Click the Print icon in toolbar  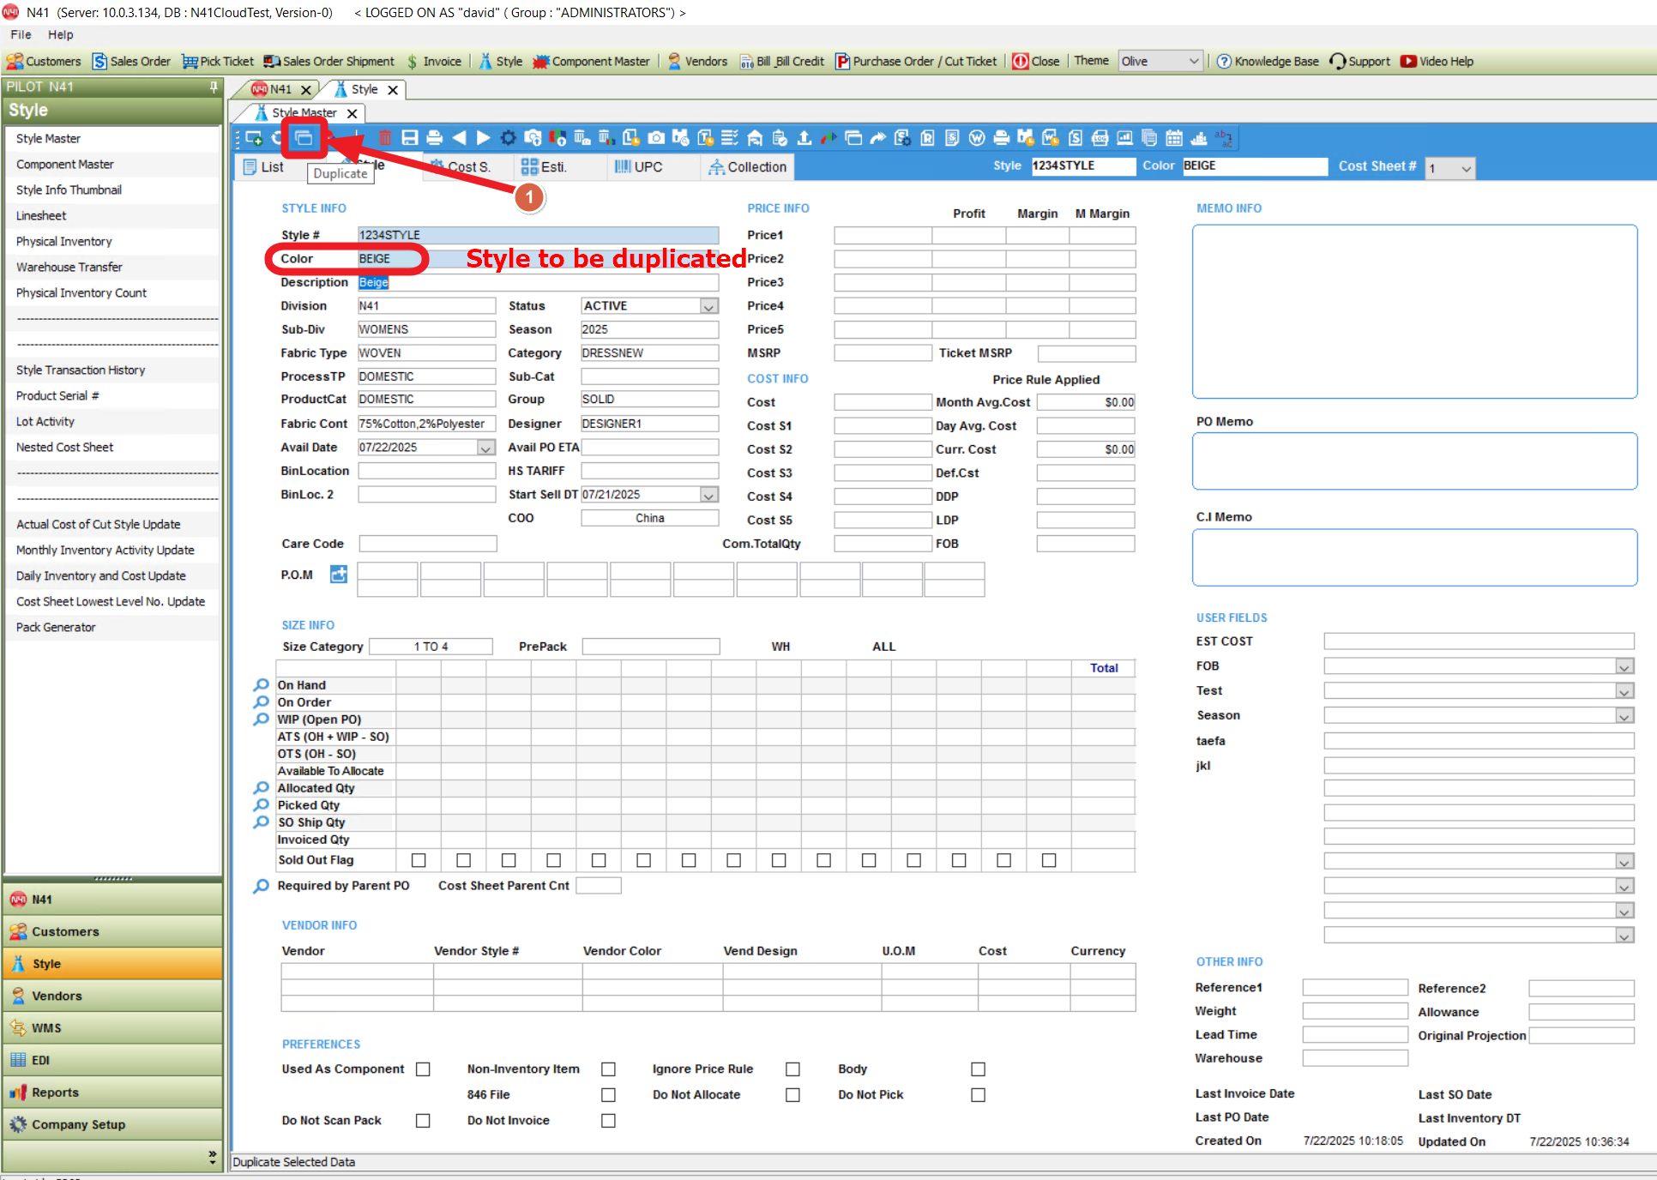434,138
